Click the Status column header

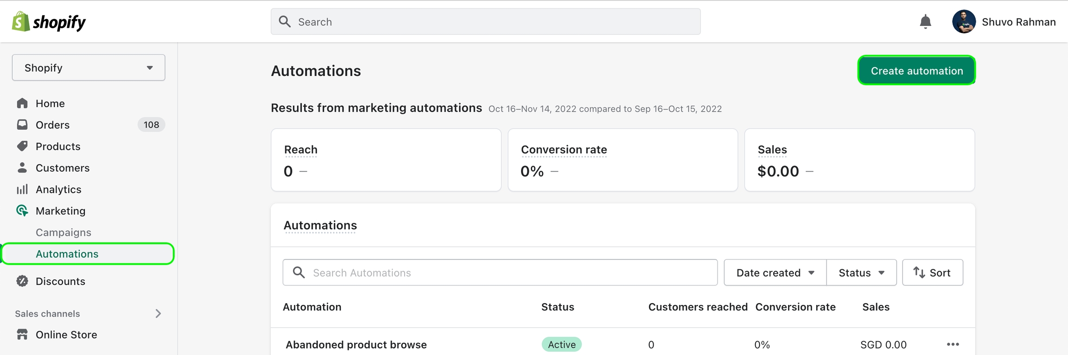[x=558, y=307]
